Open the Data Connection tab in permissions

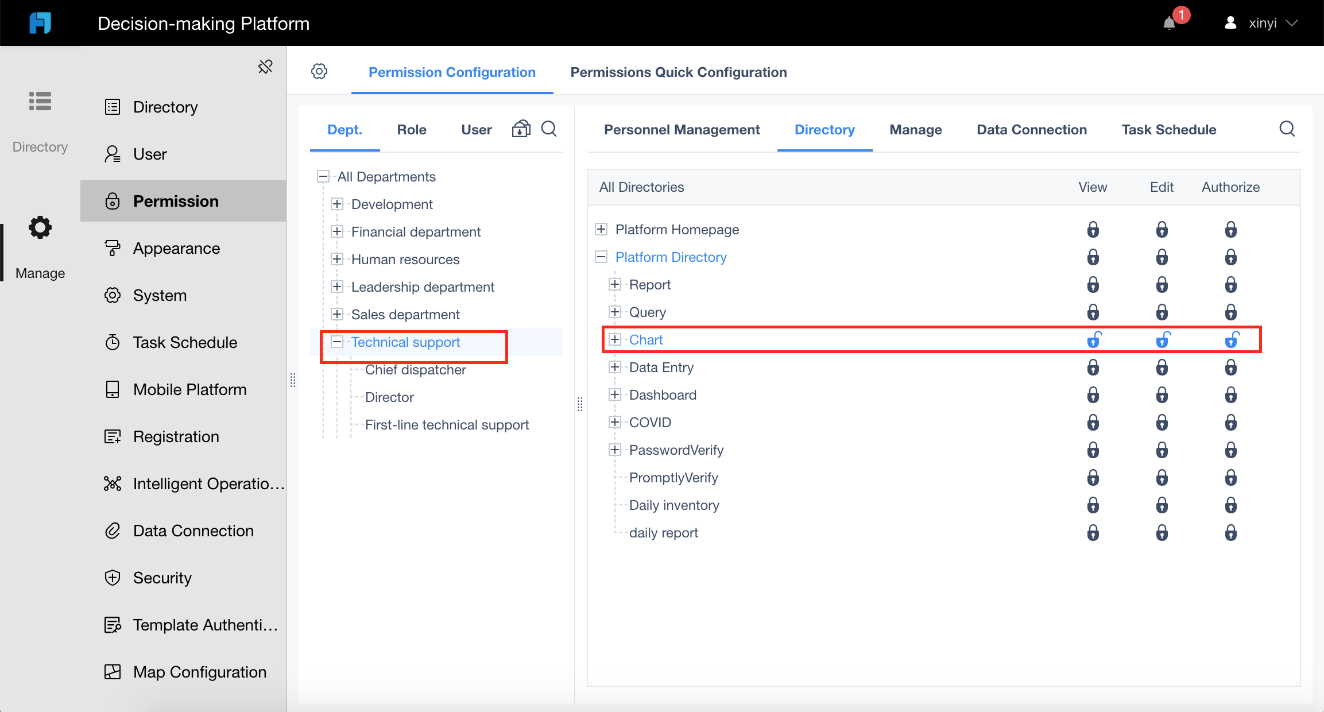tap(1032, 130)
